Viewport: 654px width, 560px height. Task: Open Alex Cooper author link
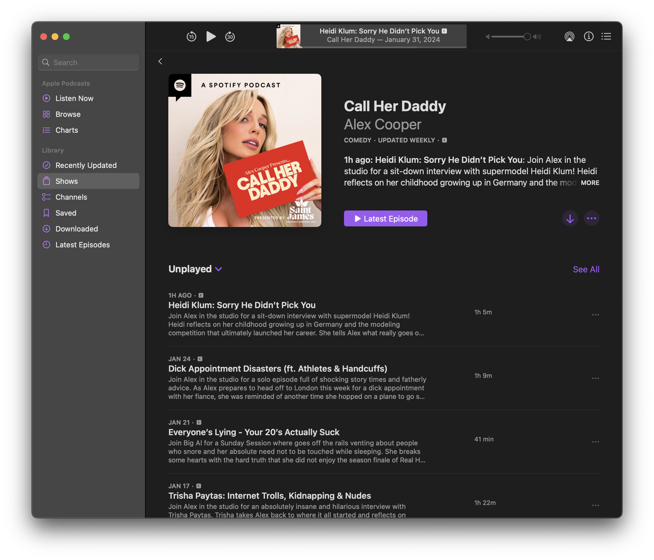pyautogui.click(x=383, y=124)
